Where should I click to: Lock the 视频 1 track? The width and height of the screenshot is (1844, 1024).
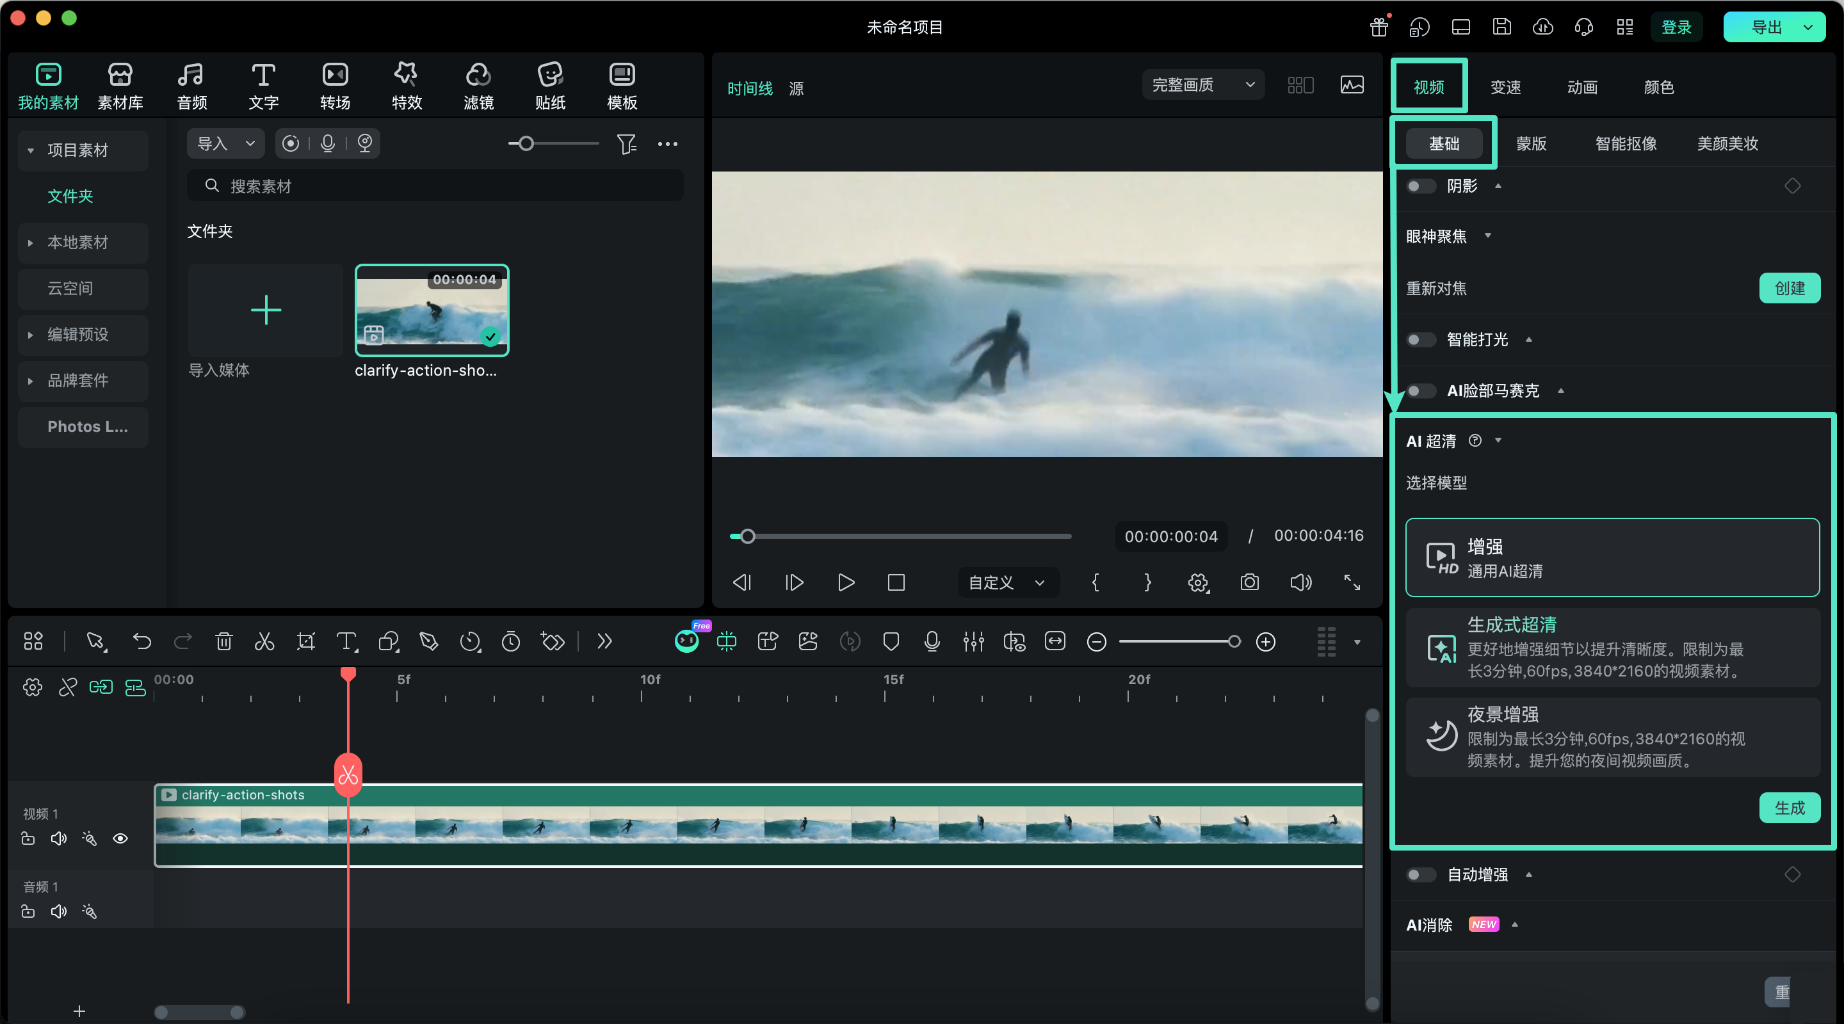(x=28, y=838)
